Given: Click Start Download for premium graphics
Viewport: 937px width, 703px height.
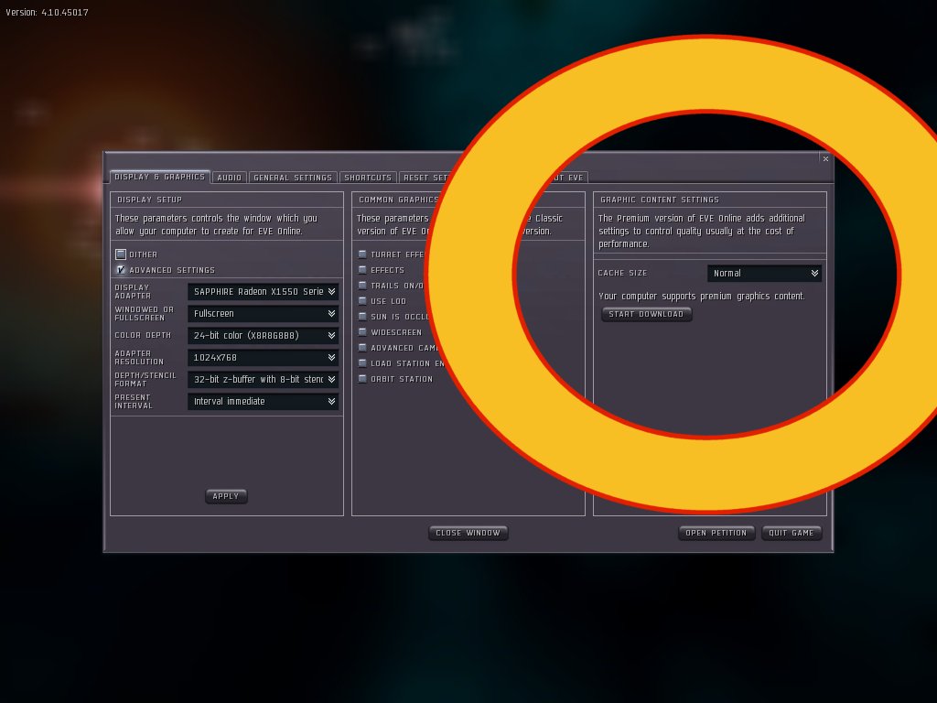Looking at the screenshot, I should (646, 314).
